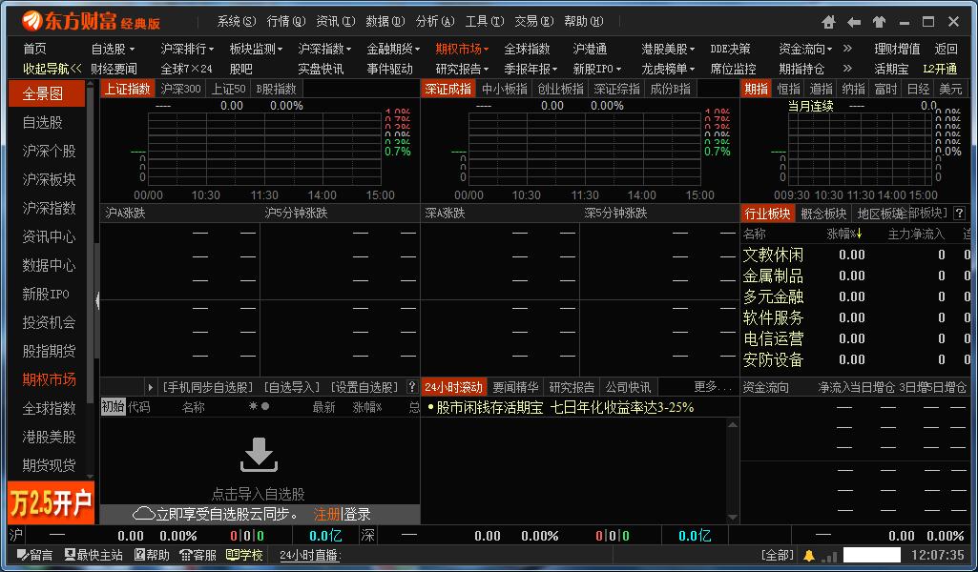
Task: Select 股指期货 in left sidebar
Action: (x=49, y=351)
